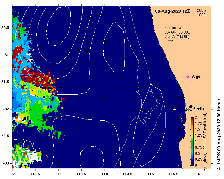Click the 115.5 longitude axis label
The width and height of the screenshot is (224, 179).
pos(174,174)
